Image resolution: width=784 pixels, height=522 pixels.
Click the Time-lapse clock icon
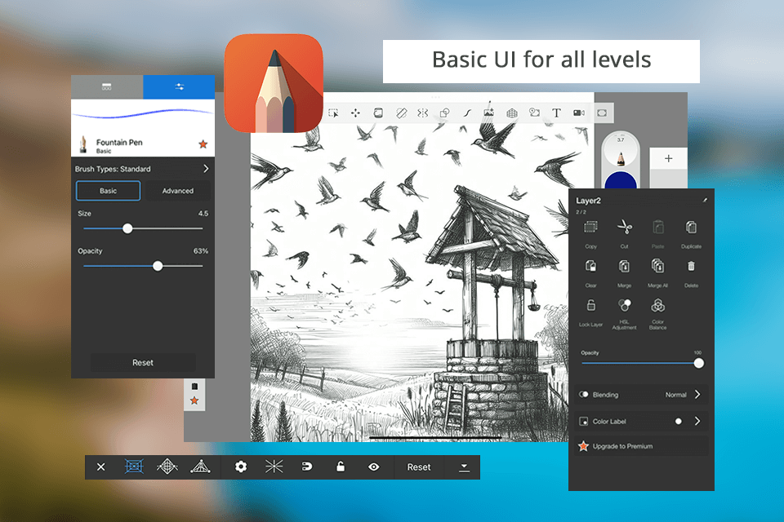tap(534, 113)
